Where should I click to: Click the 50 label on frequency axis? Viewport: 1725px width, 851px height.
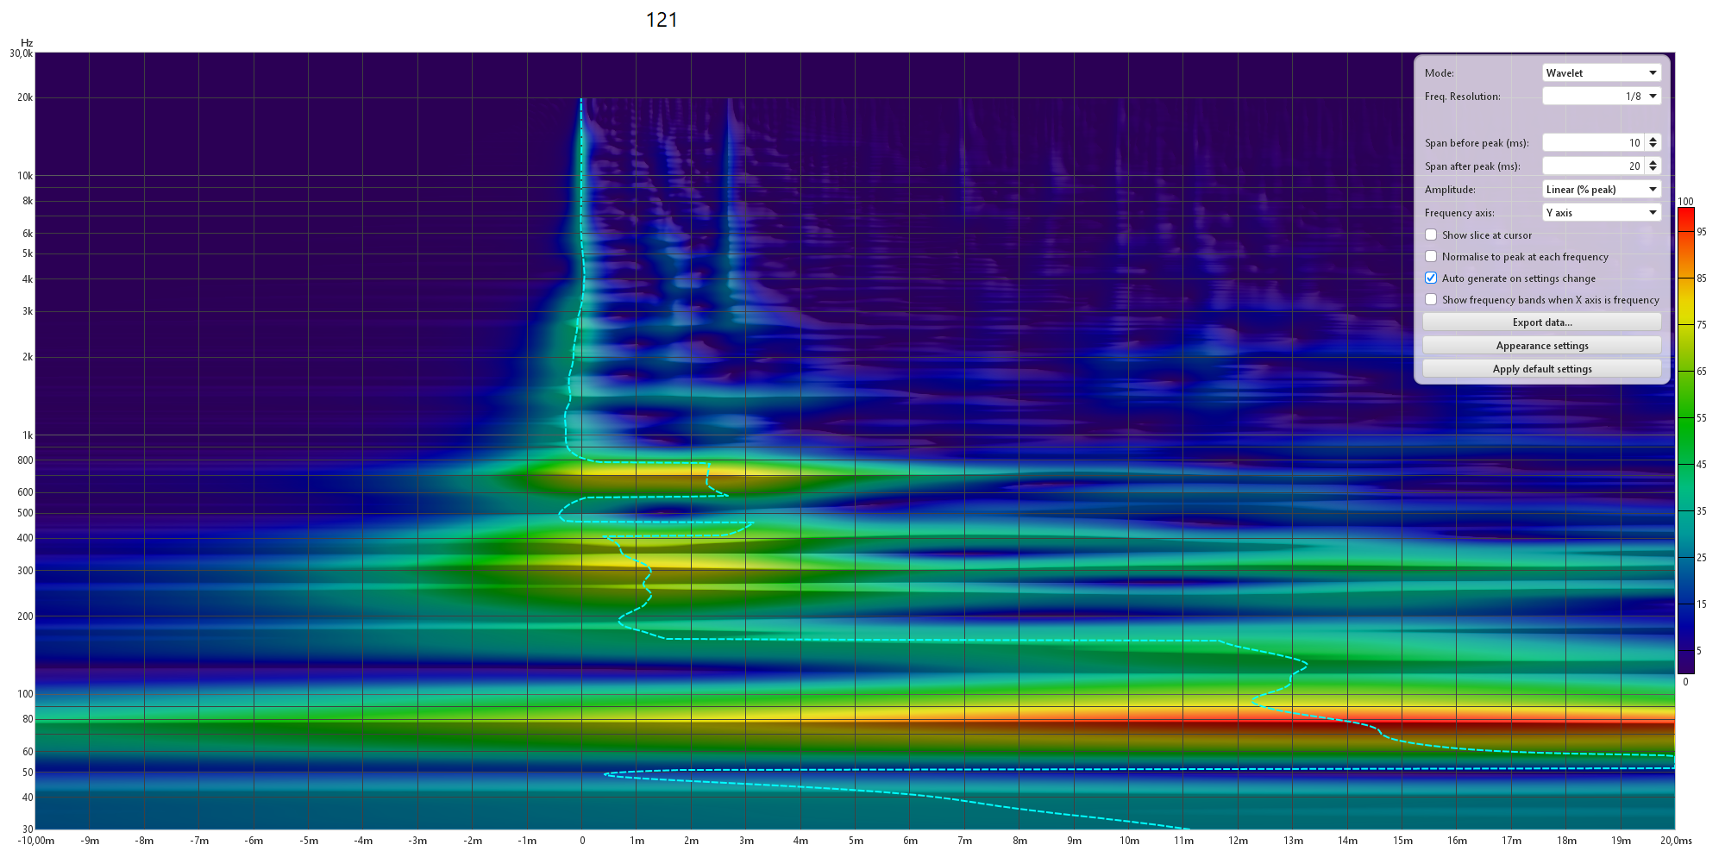click(28, 773)
